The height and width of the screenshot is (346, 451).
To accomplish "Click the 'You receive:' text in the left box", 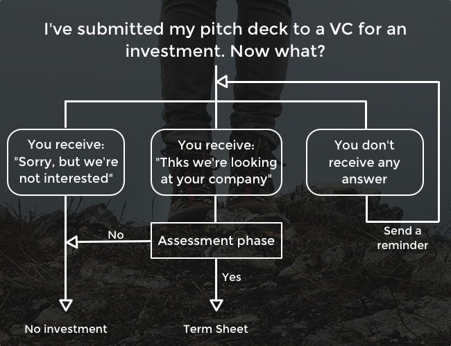I will click(x=66, y=145).
